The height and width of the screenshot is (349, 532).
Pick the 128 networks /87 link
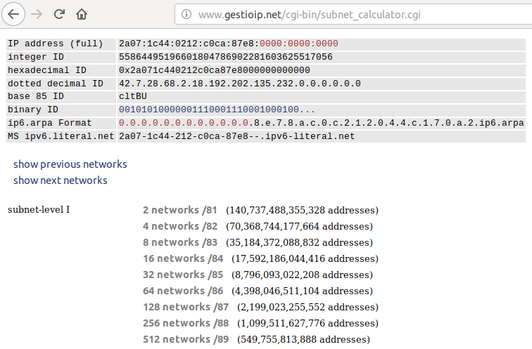pos(186,307)
